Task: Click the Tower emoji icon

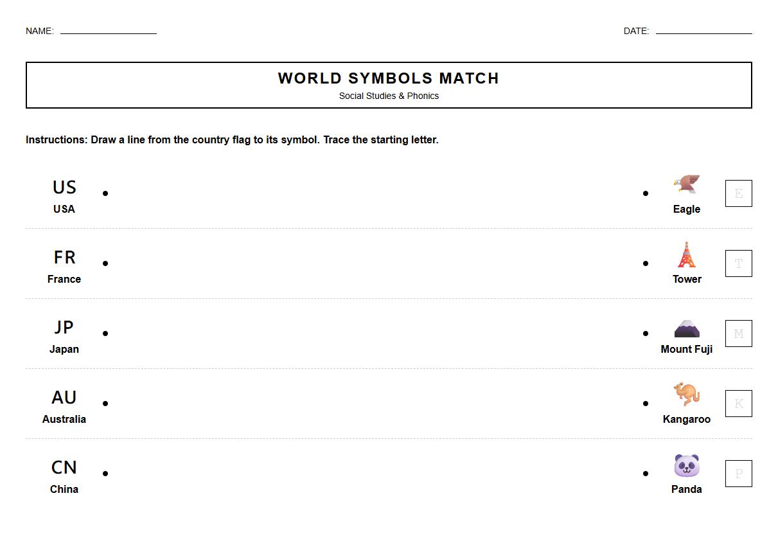Action: 686,255
